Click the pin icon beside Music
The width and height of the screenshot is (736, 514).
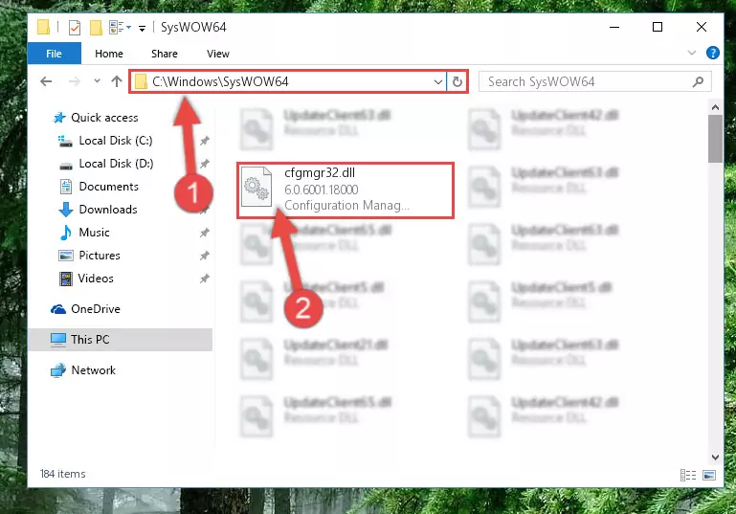tap(204, 233)
